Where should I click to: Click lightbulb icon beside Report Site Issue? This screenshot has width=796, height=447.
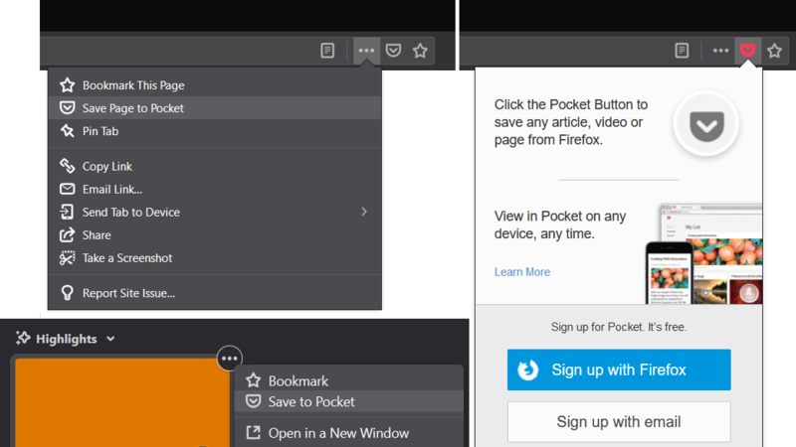coord(67,293)
